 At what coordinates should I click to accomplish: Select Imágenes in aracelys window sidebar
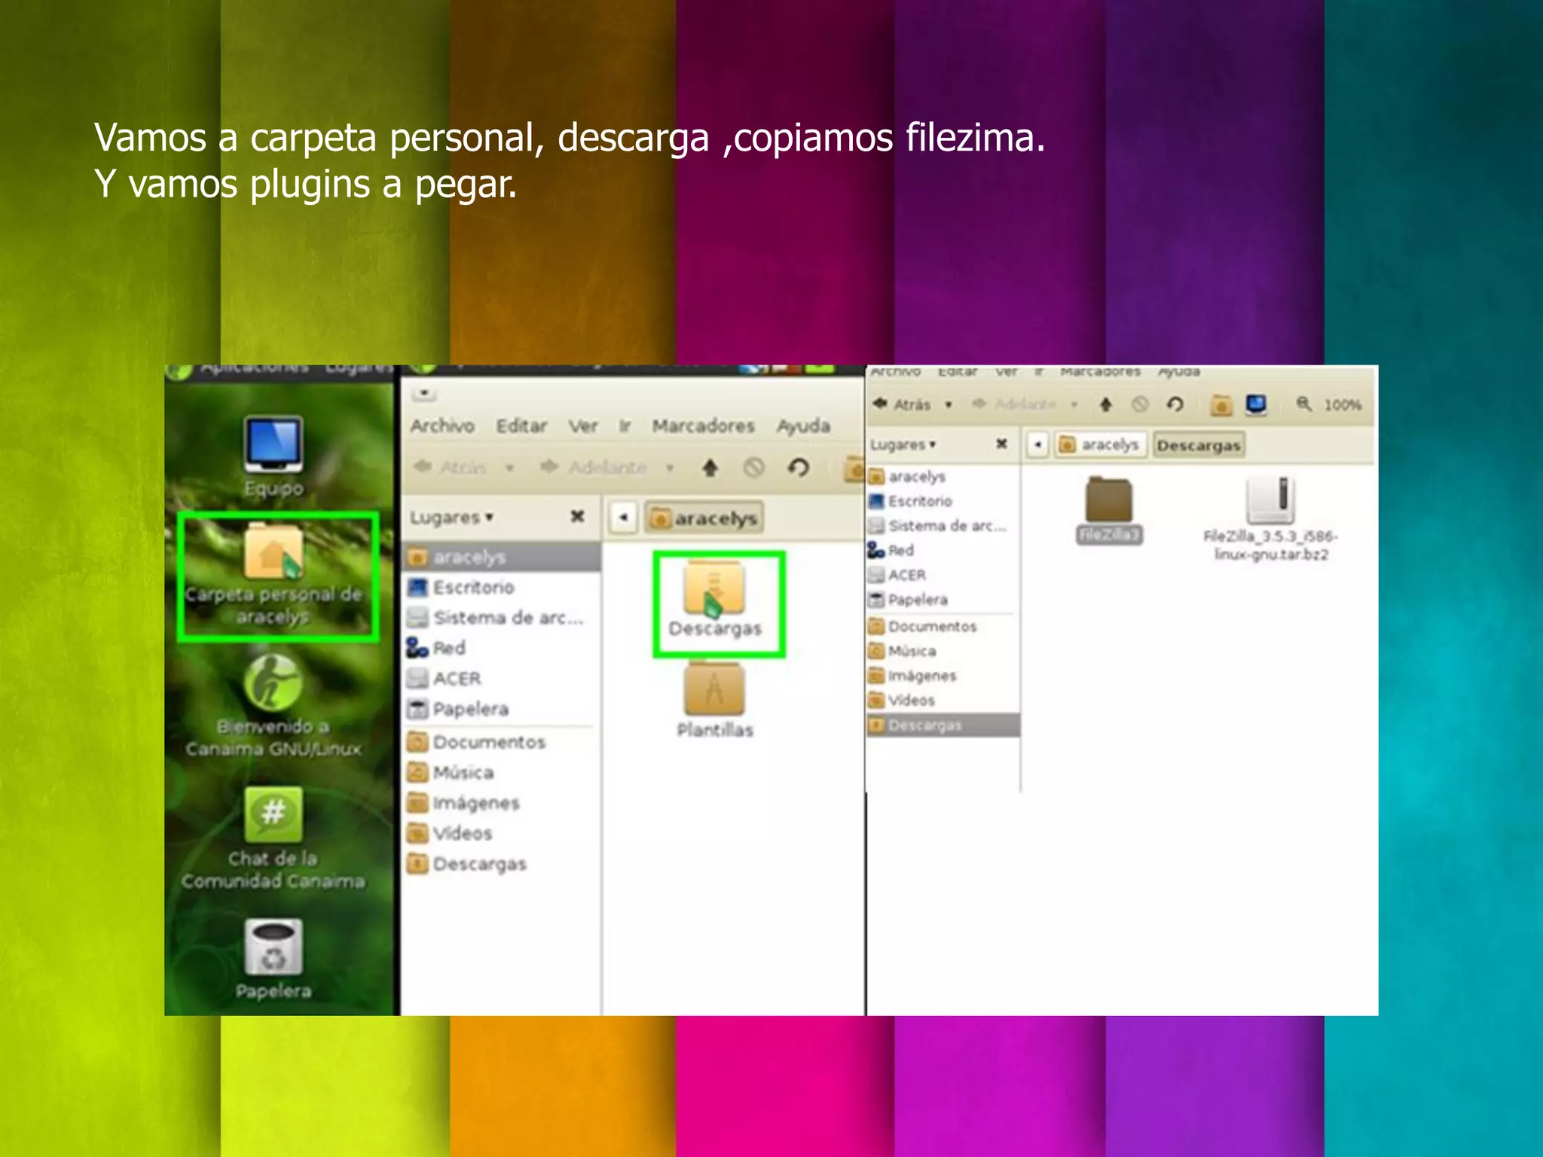502,803
